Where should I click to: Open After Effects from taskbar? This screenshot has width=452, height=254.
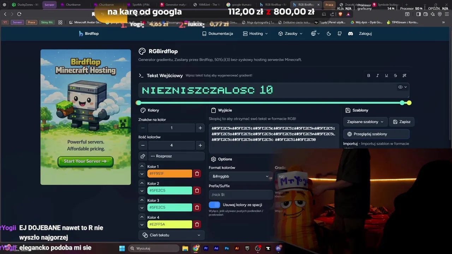pos(216,248)
